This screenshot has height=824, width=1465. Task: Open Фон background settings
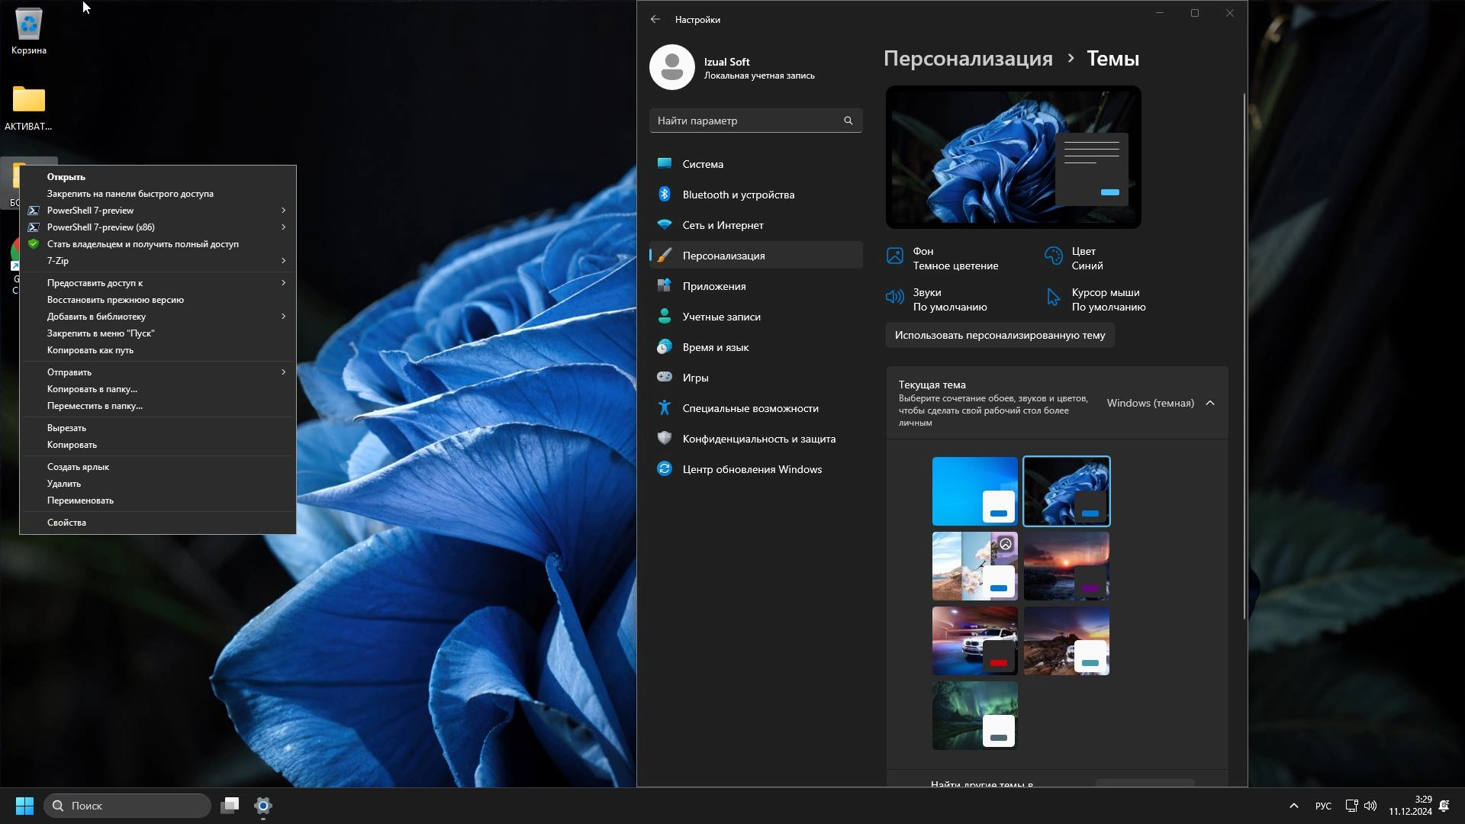click(955, 258)
